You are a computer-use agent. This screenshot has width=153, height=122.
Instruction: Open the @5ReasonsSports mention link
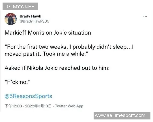point(28,96)
